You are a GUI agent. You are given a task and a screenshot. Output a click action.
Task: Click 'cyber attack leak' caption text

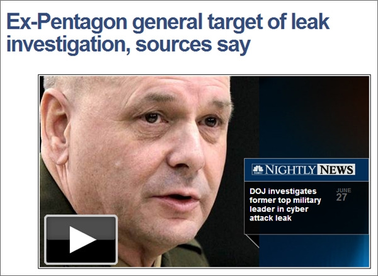coord(279,214)
